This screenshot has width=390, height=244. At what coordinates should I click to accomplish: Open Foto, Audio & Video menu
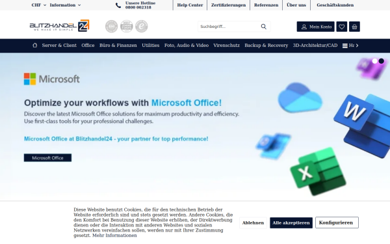(187, 46)
